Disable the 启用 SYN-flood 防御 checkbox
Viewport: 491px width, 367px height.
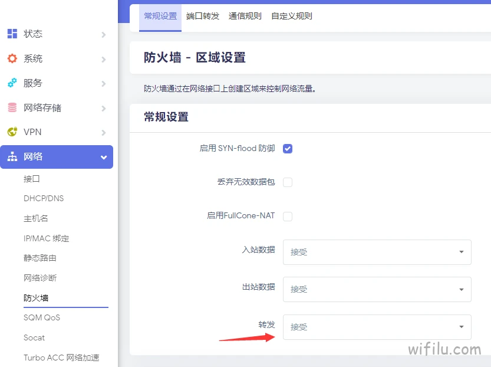[288, 149]
